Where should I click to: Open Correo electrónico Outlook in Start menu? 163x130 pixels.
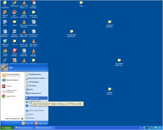(x=12, y=75)
